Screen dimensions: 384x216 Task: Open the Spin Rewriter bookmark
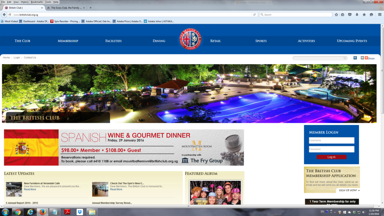tap(65, 21)
